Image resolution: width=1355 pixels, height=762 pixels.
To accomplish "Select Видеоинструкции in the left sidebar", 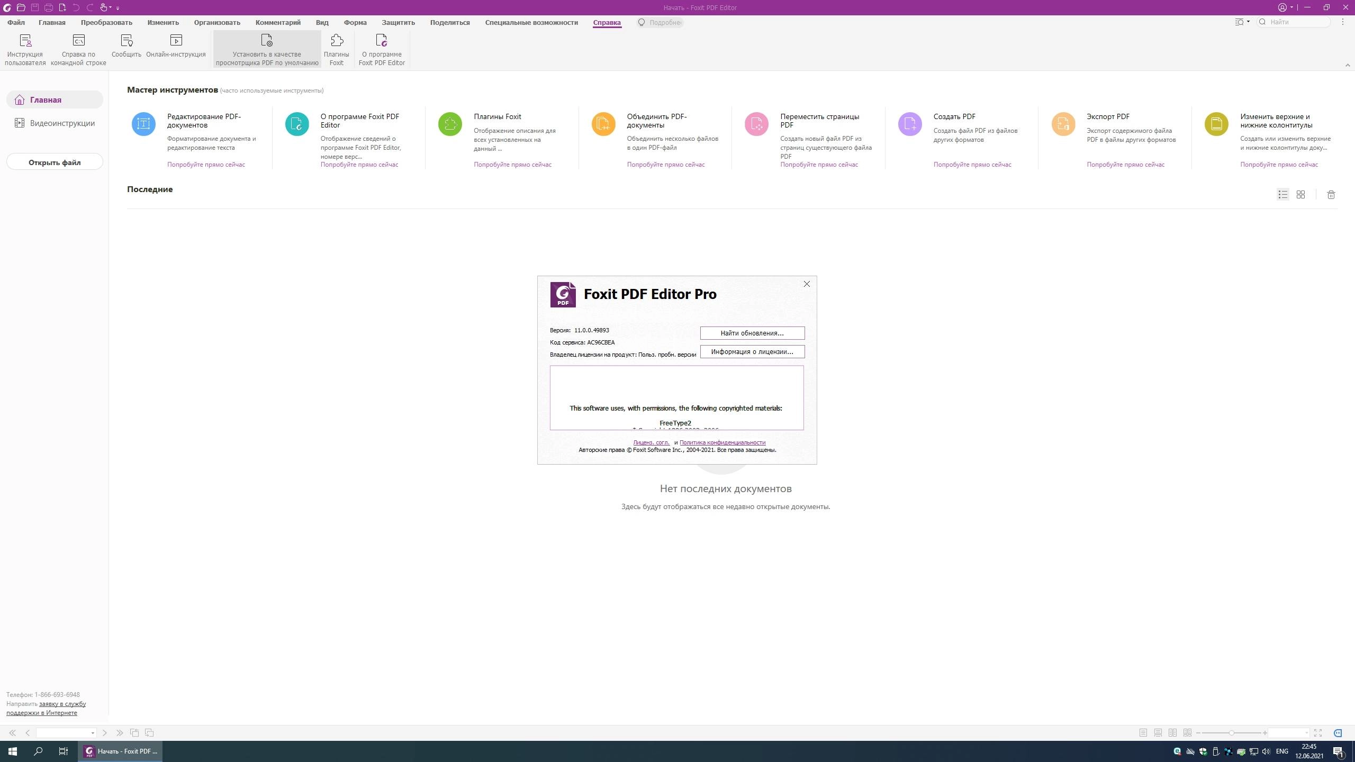I will (x=55, y=123).
